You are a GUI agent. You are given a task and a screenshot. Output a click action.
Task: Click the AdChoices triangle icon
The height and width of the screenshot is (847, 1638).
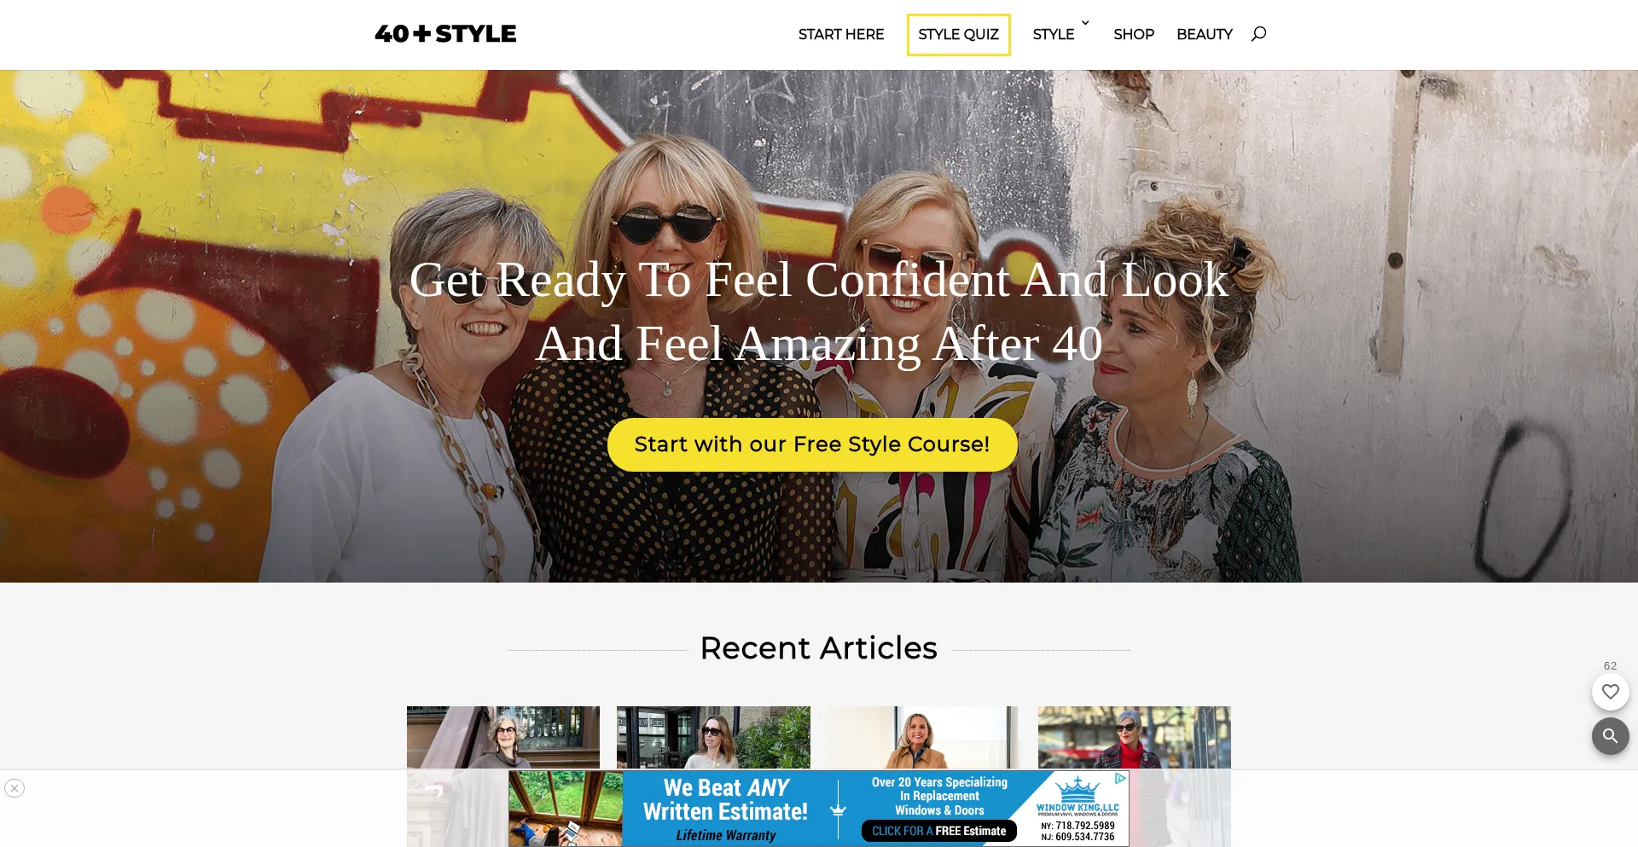point(1120,779)
